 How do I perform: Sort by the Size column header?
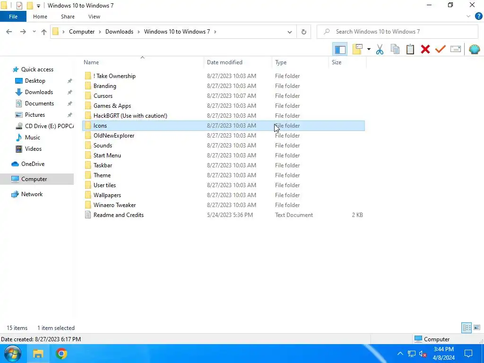click(x=347, y=62)
